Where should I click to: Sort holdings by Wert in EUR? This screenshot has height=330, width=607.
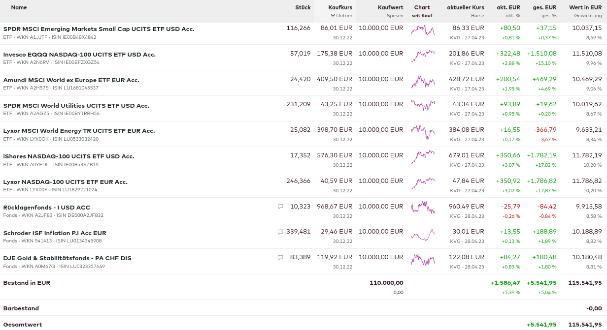pyautogui.click(x=585, y=7)
